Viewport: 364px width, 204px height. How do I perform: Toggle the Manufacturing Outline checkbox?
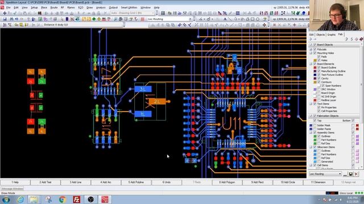click(319, 71)
